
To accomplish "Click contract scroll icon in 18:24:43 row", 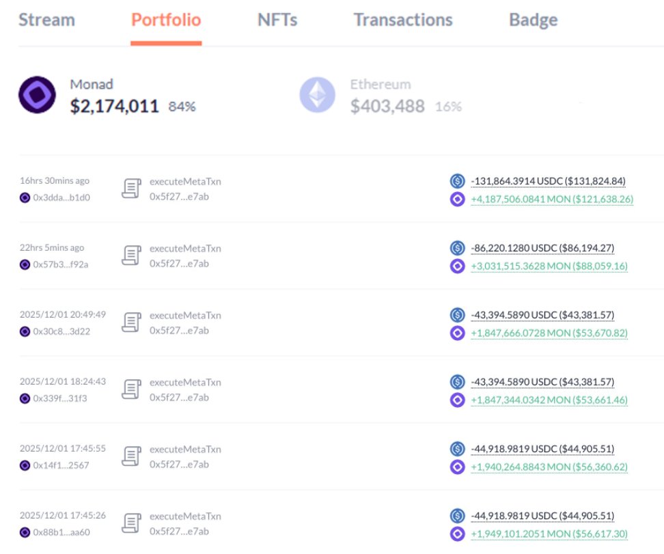I will coord(131,389).
